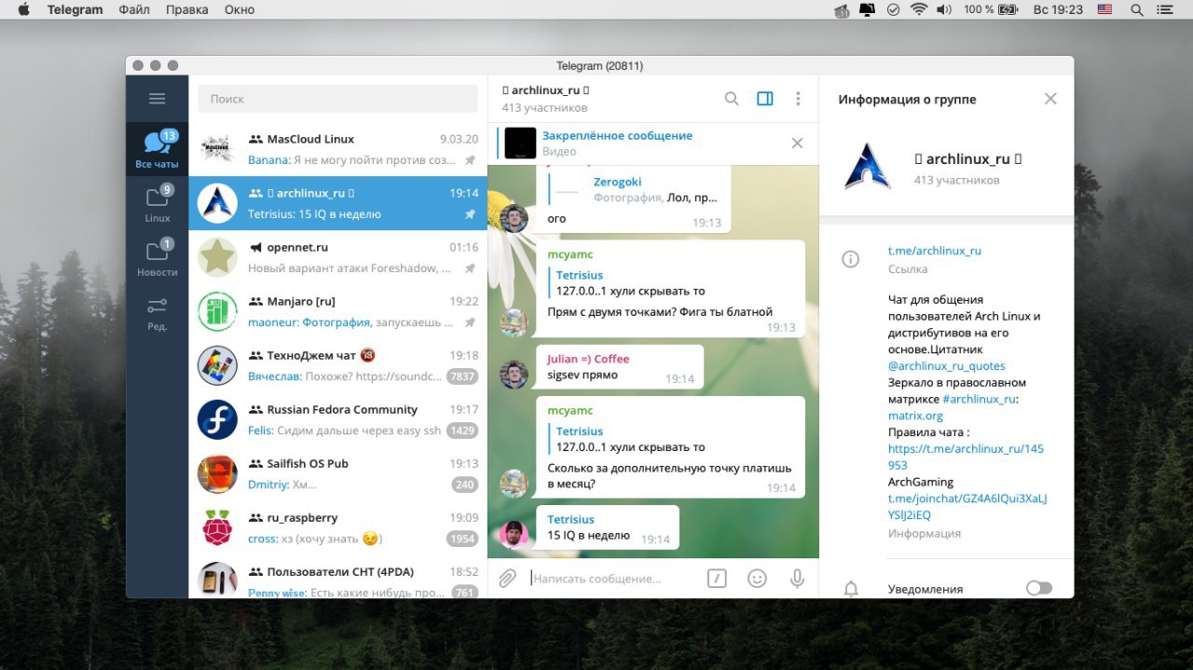
Task: Open the Telegram menu in menu bar
Action: pyautogui.click(x=75, y=9)
